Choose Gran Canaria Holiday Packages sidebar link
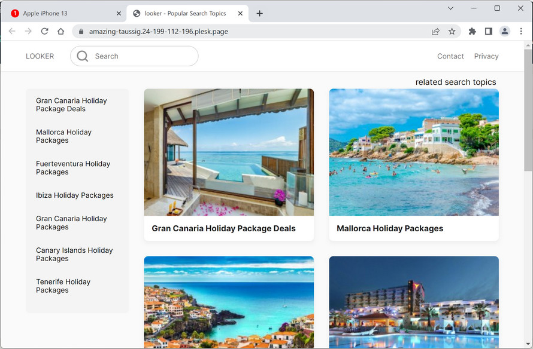533x349 pixels. pos(71,223)
